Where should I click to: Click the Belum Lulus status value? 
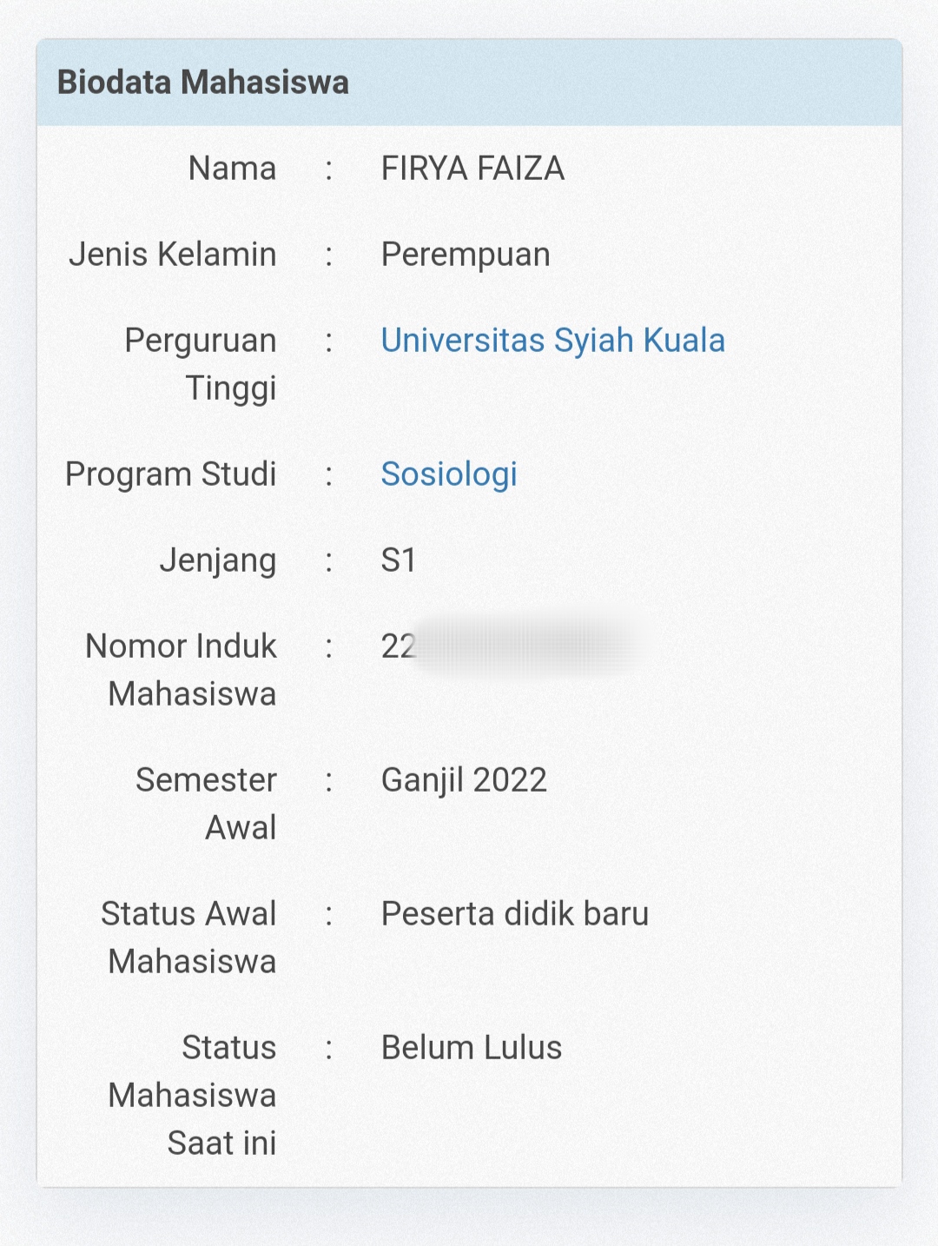click(x=471, y=1048)
